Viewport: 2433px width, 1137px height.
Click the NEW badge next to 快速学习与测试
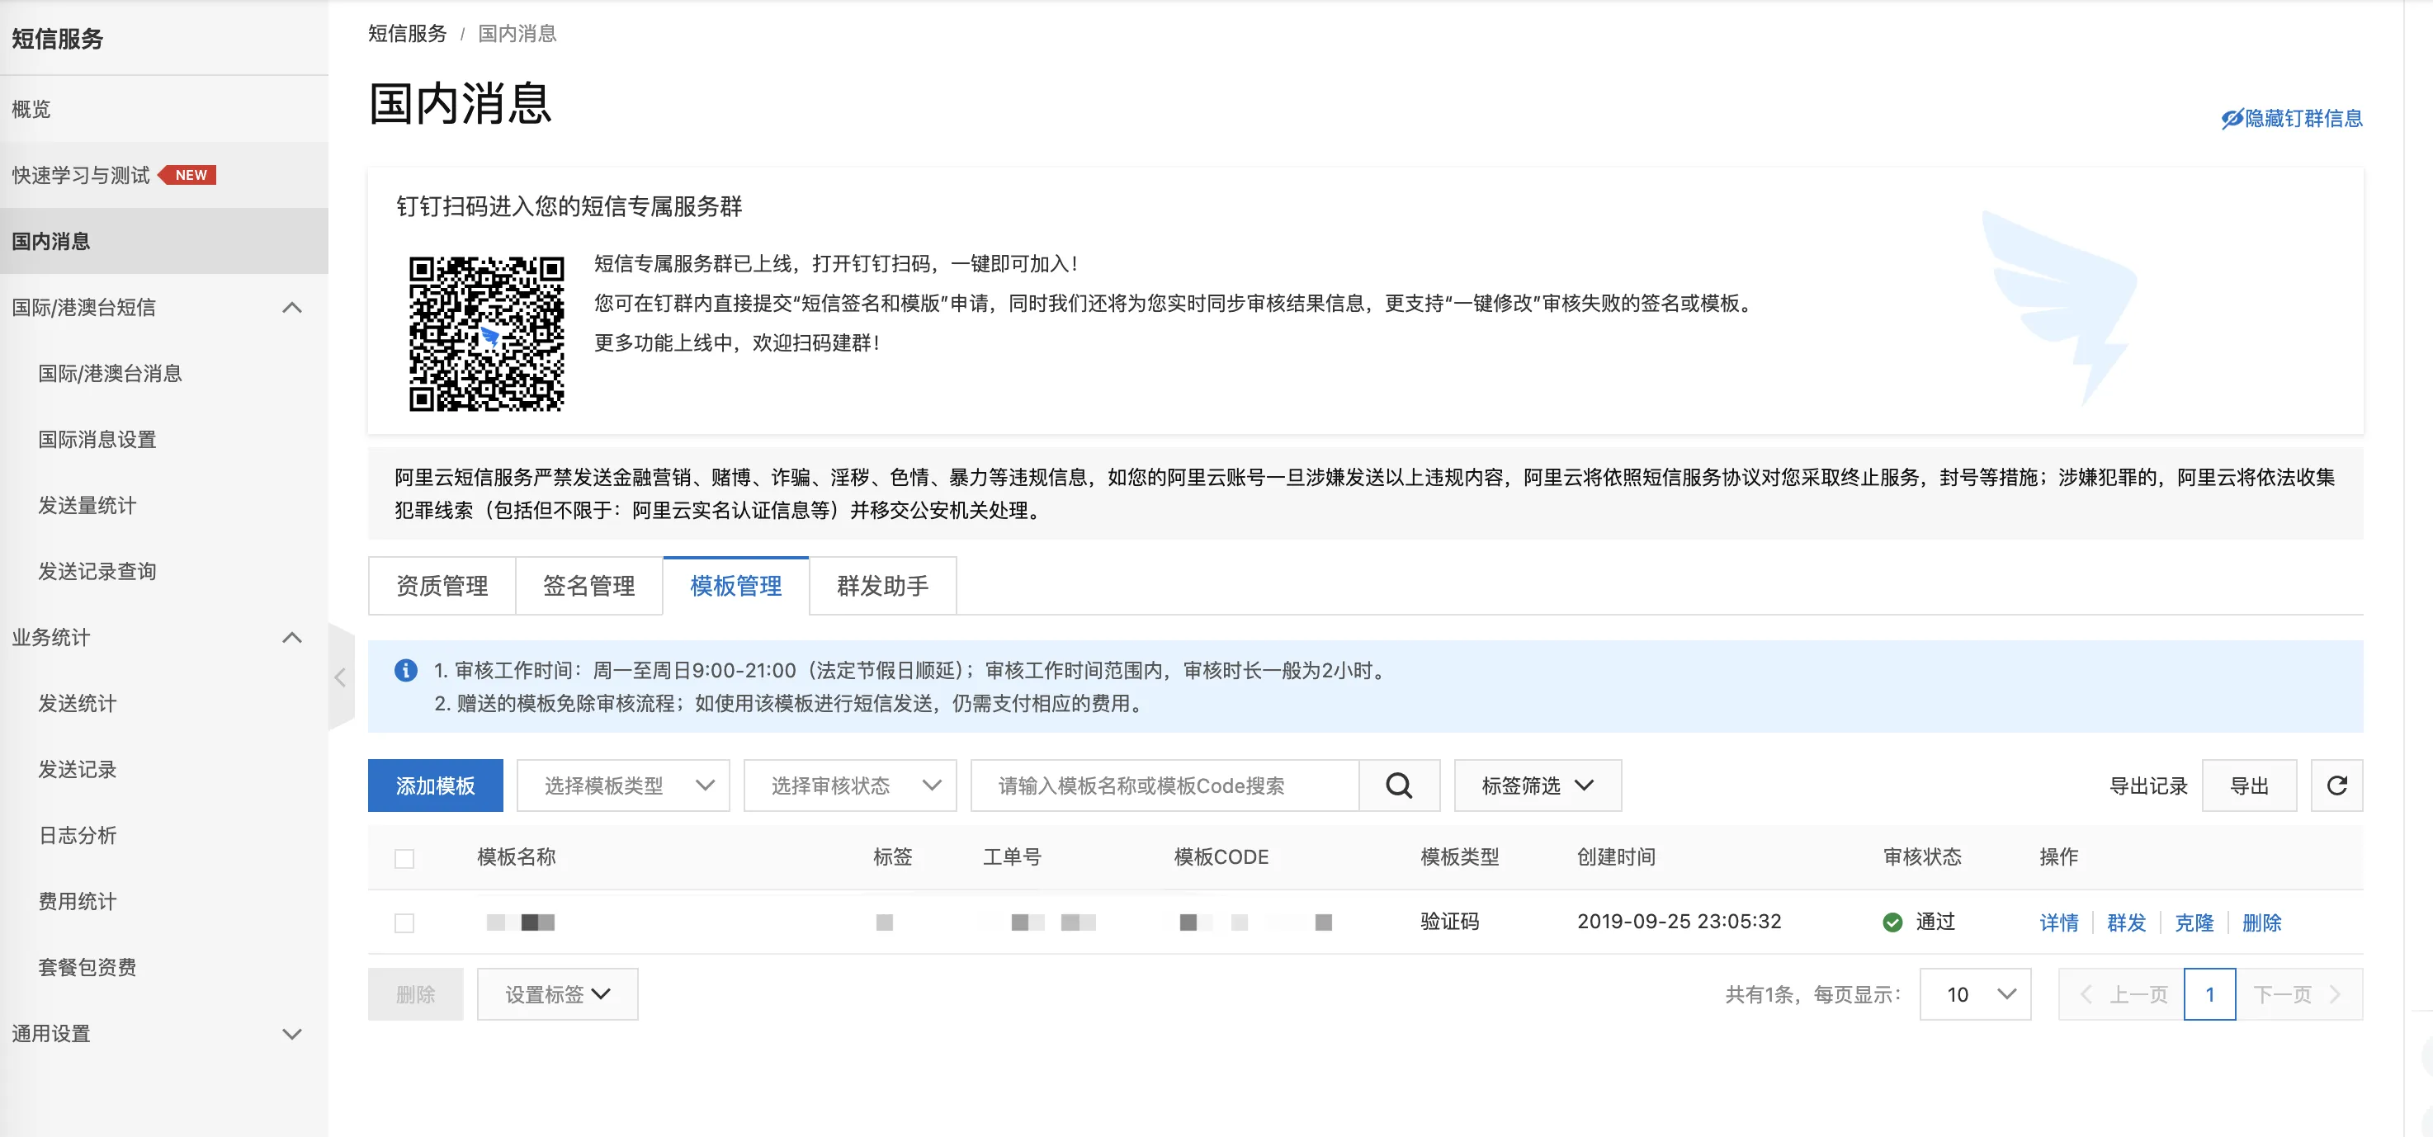(189, 176)
